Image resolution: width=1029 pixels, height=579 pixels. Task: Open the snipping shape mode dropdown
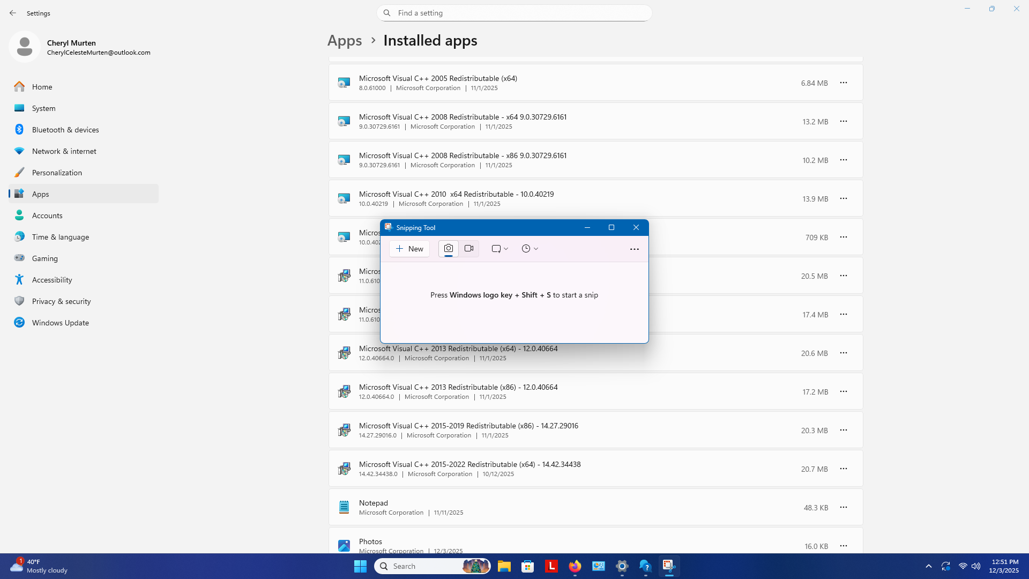pyautogui.click(x=499, y=249)
